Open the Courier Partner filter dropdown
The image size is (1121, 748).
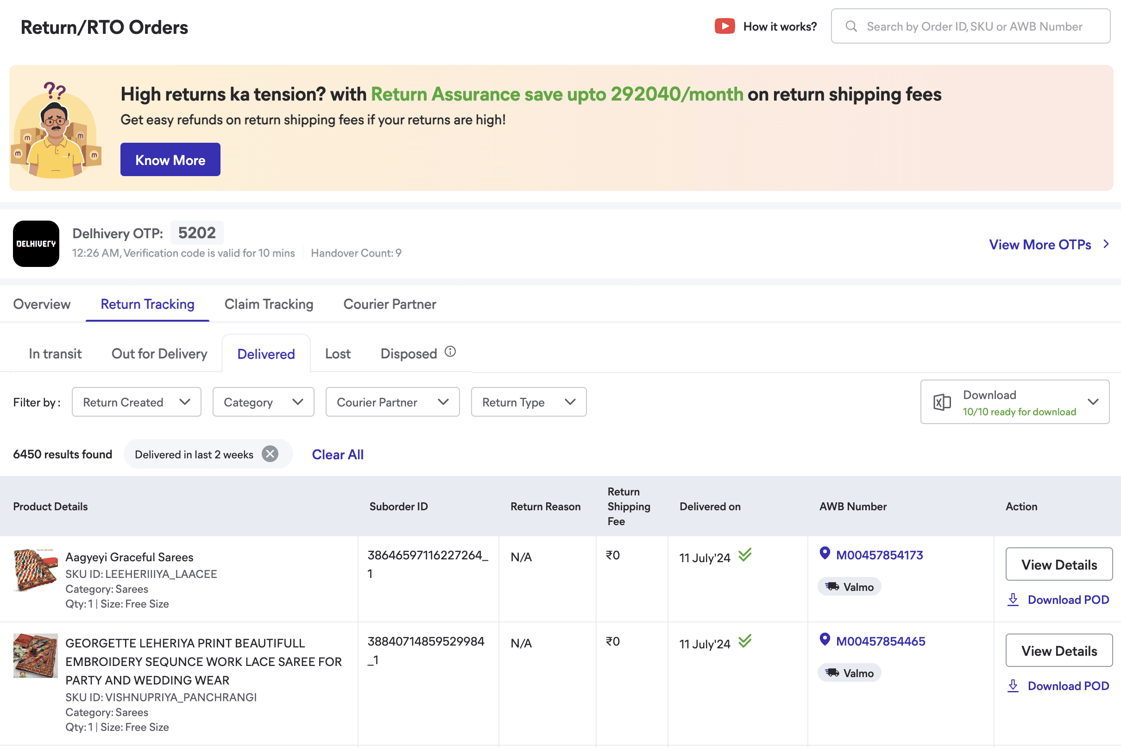click(392, 402)
